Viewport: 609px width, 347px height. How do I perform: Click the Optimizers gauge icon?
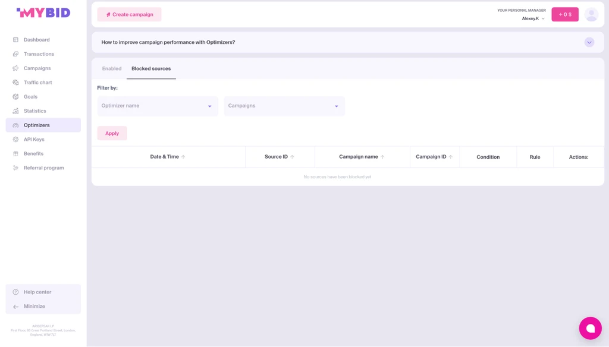[15, 125]
